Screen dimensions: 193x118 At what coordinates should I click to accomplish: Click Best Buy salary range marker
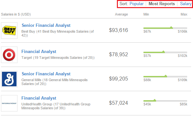171,27
